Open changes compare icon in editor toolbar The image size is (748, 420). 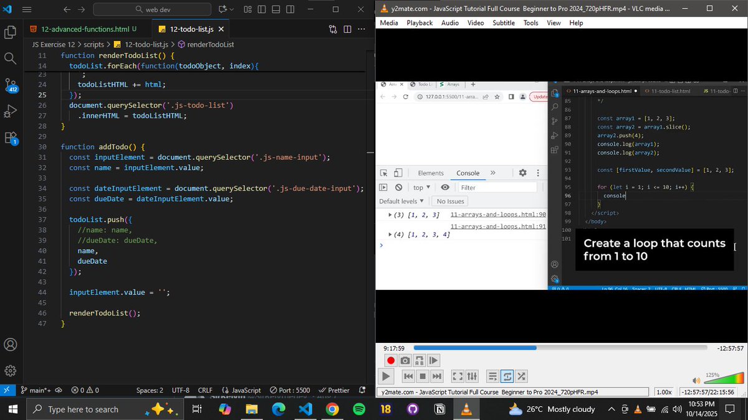click(333, 29)
